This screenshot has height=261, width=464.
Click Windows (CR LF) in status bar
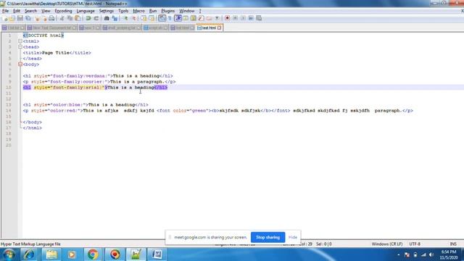pyautogui.click(x=387, y=244)
